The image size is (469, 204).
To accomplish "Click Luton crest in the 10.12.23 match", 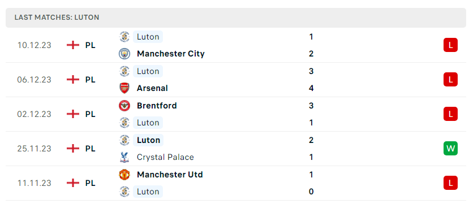I will tap(124, 37).
